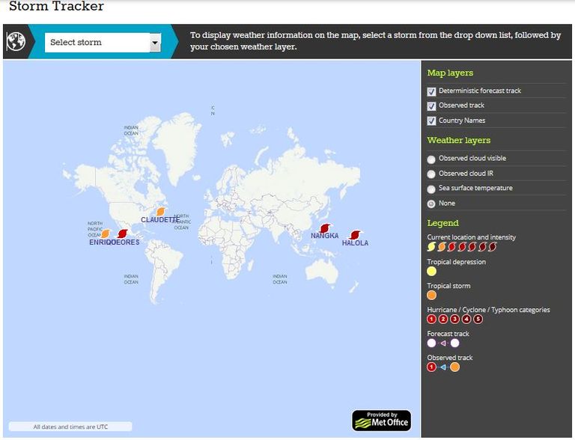
Task: Click the Map layers heading
Action: point(450,73)
